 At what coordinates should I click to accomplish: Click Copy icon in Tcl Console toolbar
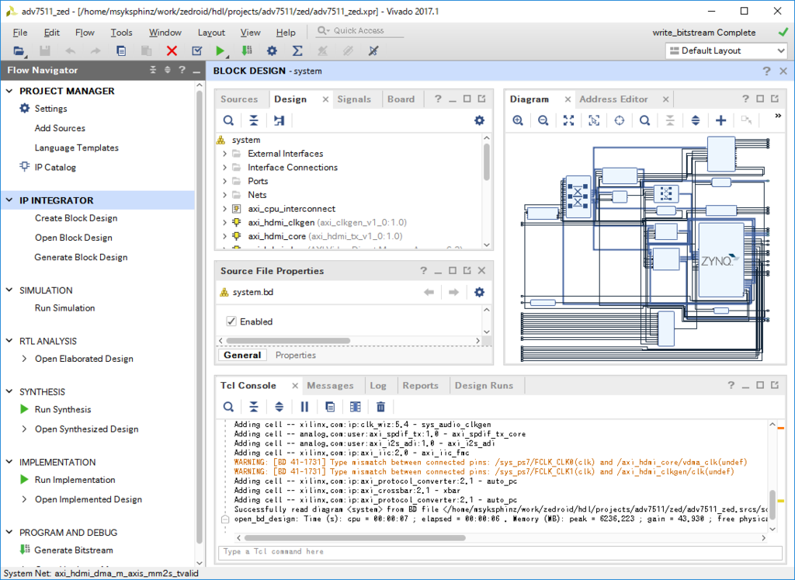coord(330,407)
